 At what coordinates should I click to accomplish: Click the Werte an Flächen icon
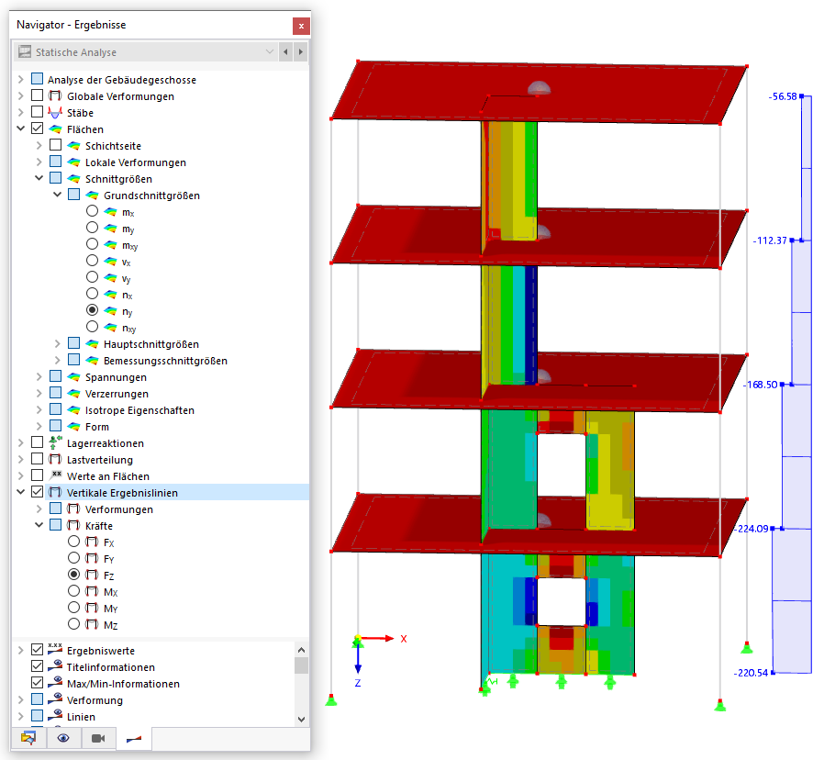[x=55, y=475]
